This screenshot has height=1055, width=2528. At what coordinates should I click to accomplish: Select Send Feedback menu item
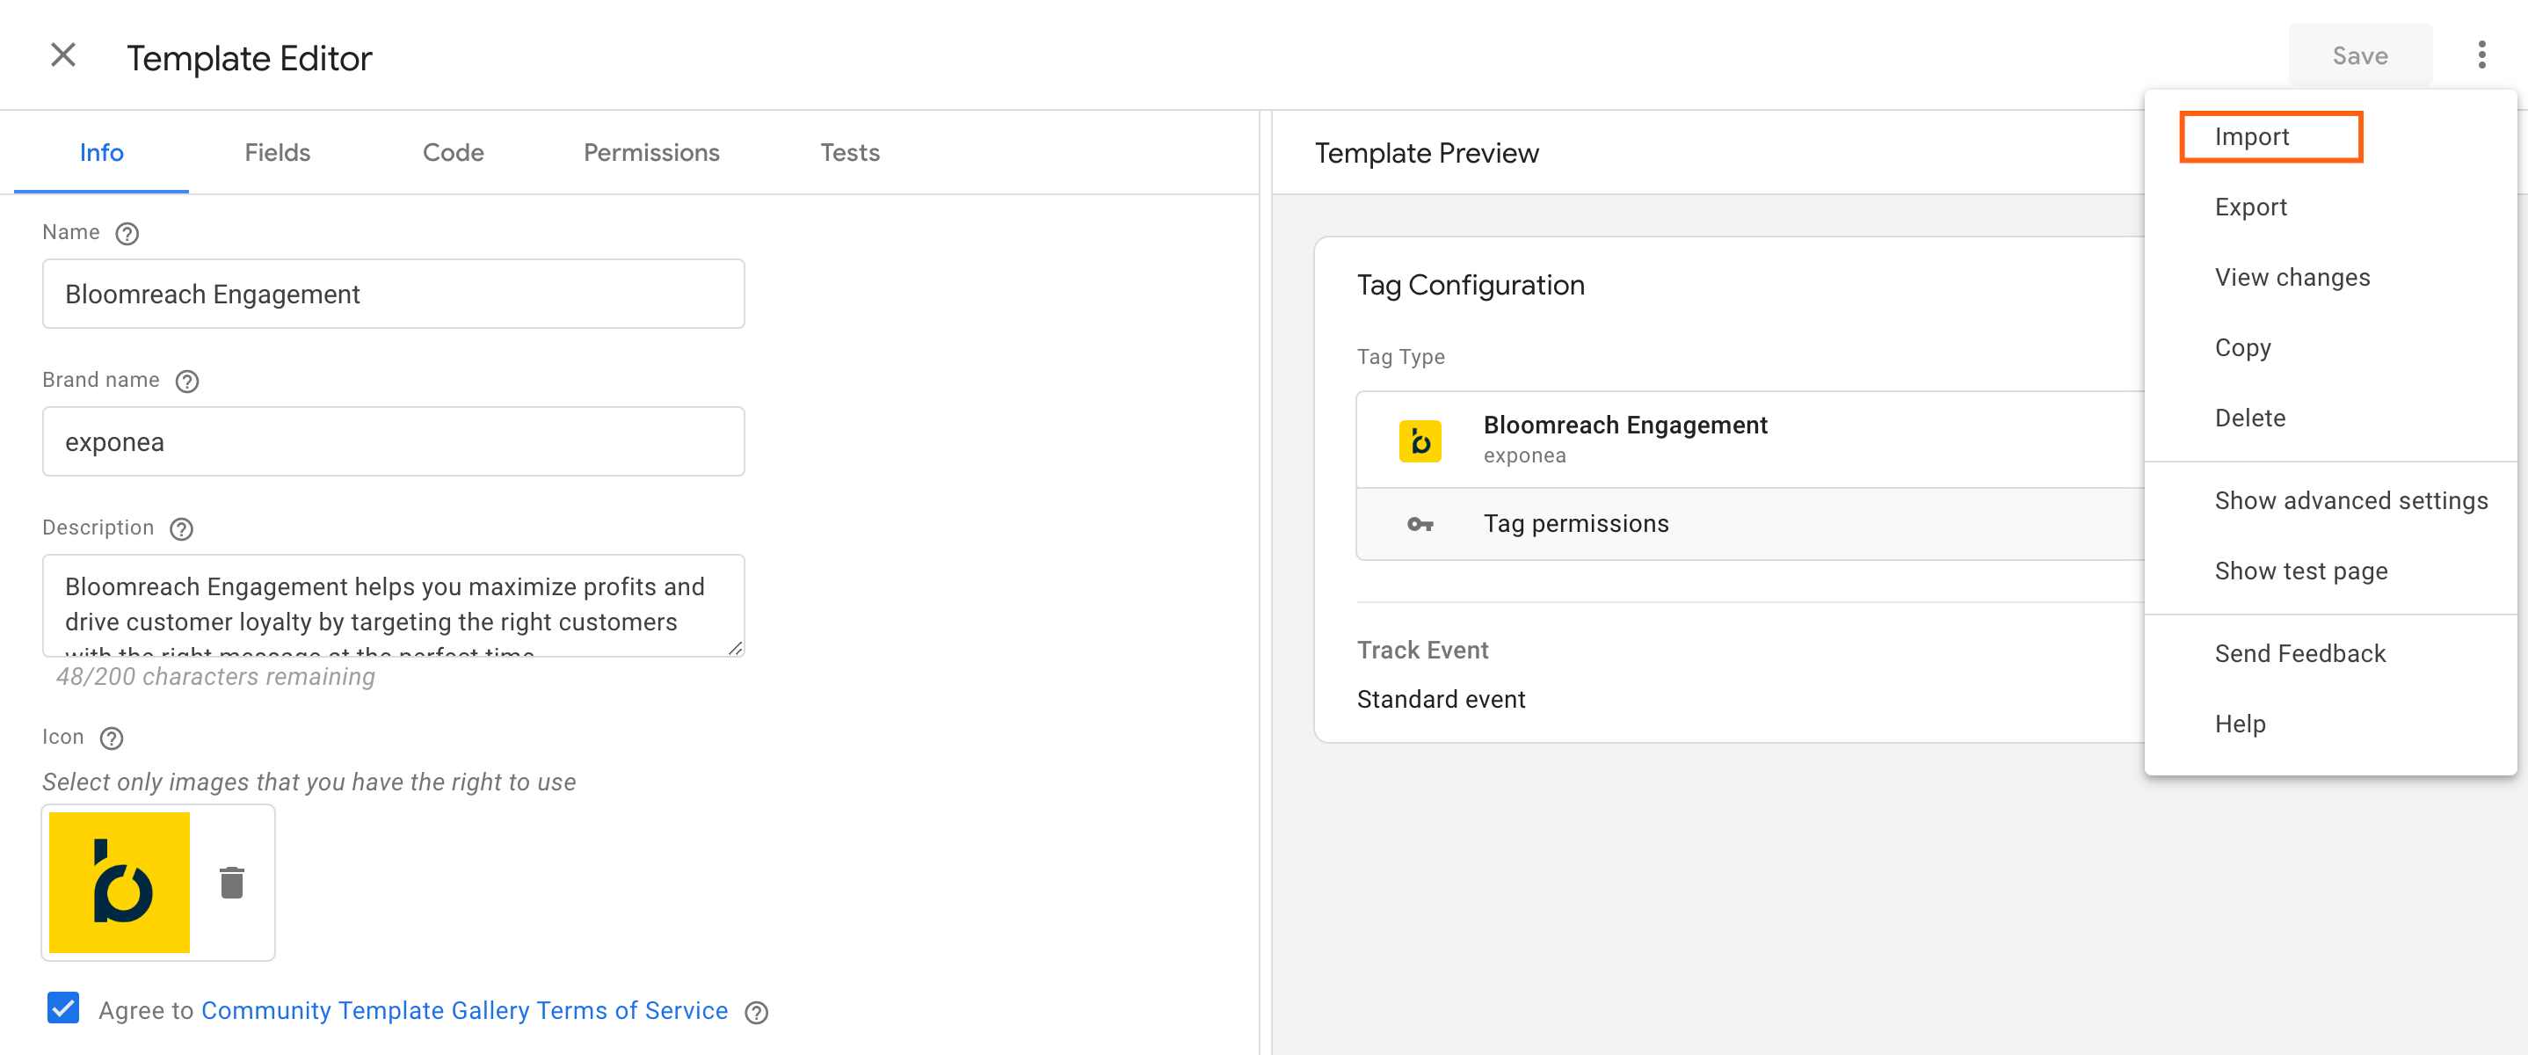click(x=2329, y=653)
